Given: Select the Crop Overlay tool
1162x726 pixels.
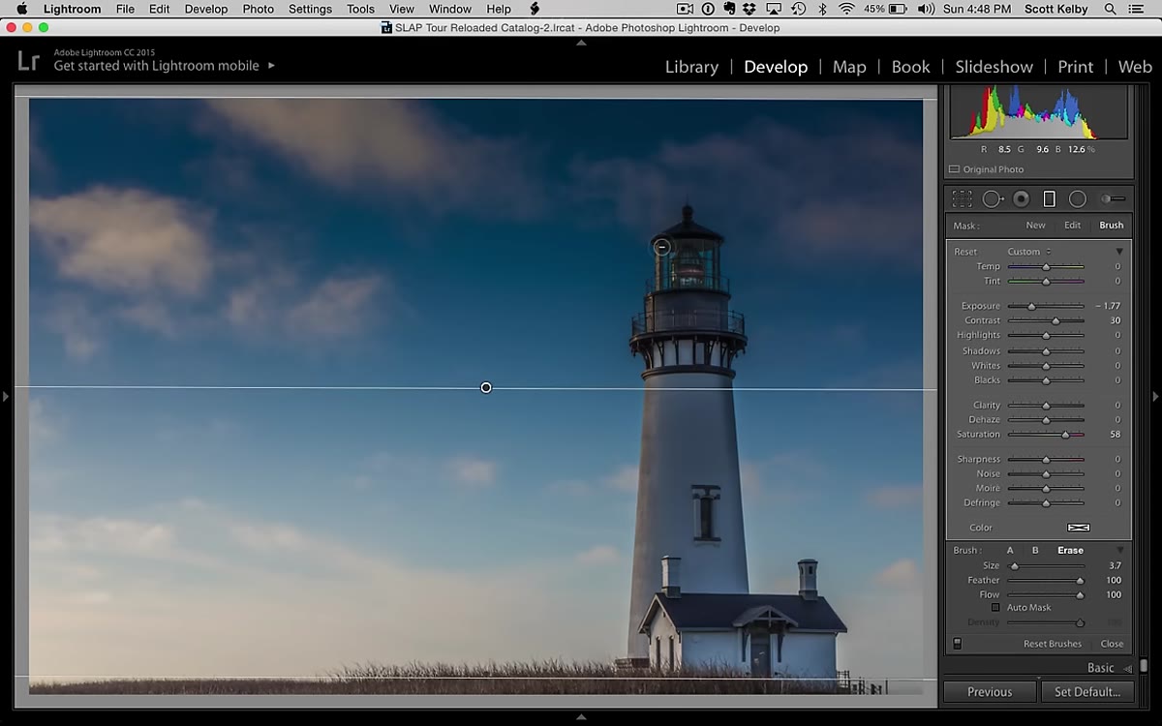Looking at the screenshot, I should pyautogui.click(x=962, y=198).
